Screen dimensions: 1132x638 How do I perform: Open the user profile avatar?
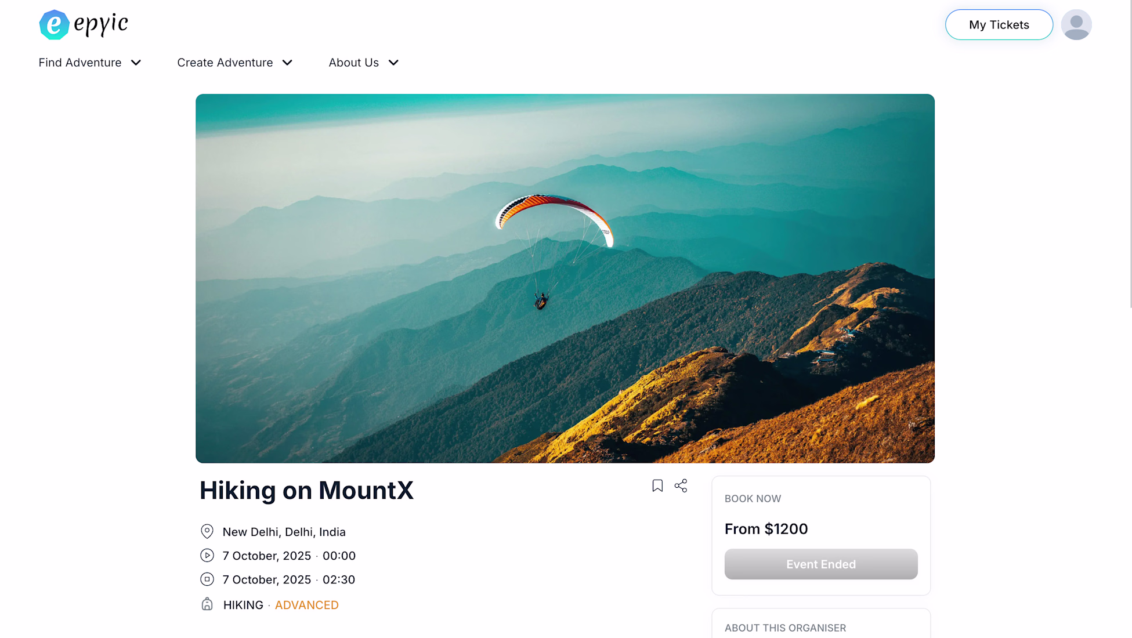pos(1076,24)
